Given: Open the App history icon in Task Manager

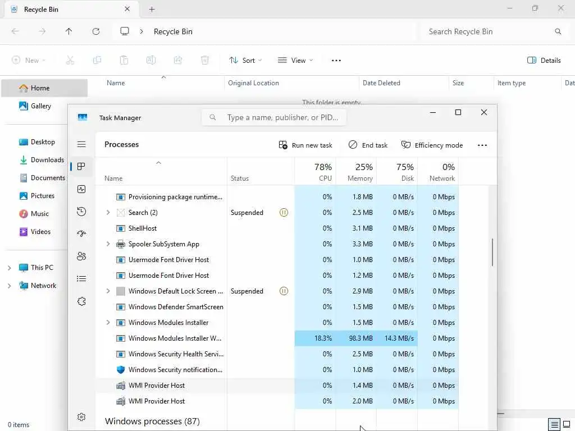Looking at the screenshot, I should coord(81,212).
